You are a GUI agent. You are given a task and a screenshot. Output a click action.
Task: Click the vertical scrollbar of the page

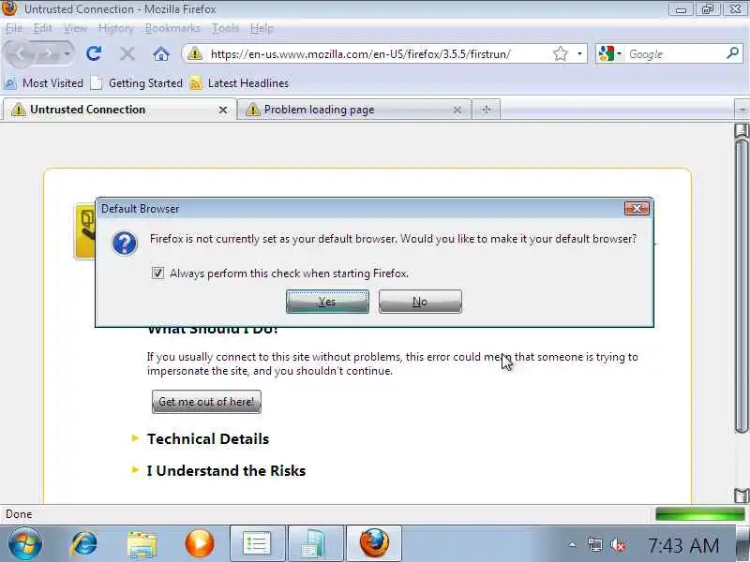pyautogui.click(x=742, y=287)
